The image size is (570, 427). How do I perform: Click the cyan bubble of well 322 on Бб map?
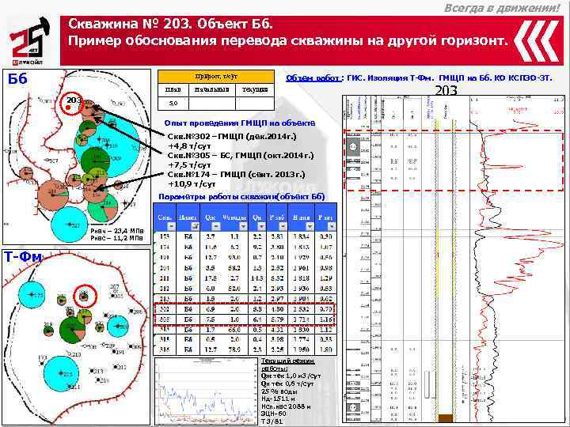pos(69,225)
